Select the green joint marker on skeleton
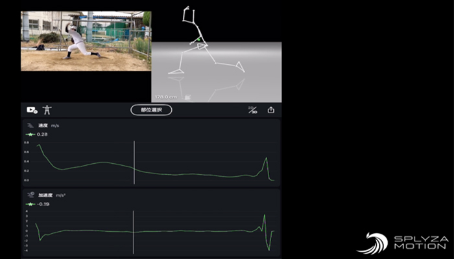This screenshot has width=454, height=259. (199, 39)
